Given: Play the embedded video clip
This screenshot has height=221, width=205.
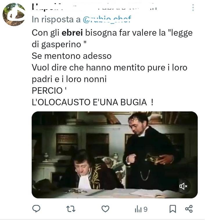Looking at the screenshot, I should [x=115, y=155].
